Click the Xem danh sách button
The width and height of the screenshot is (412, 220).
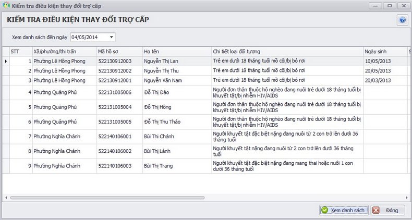[x=344, y=210]
